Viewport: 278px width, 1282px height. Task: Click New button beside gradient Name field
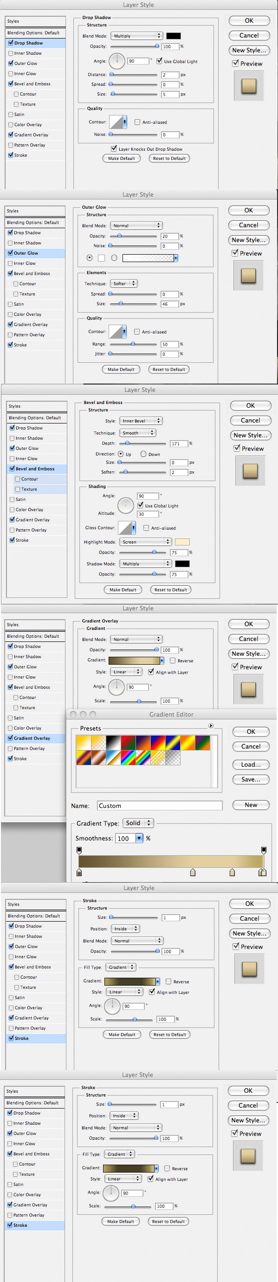coord(251,805)
